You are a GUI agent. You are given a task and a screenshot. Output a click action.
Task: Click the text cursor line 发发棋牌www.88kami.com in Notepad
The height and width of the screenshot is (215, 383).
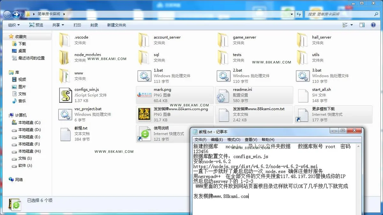coord(221,196)
